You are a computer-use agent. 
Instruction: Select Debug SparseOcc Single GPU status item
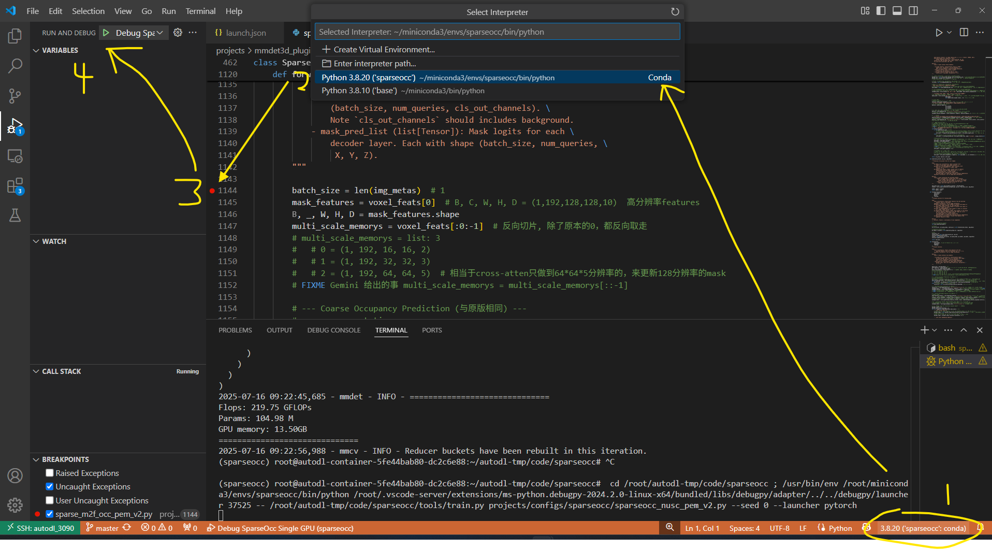[280, 528]
